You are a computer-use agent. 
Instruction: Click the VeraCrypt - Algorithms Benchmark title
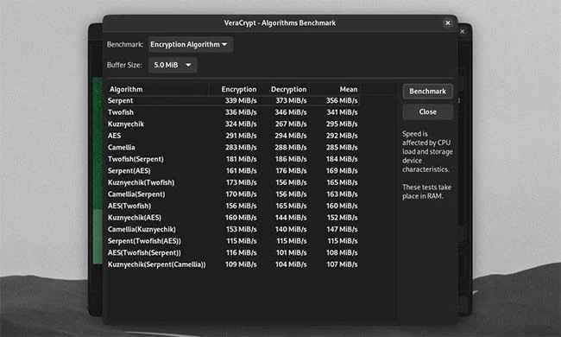(280, 23)
